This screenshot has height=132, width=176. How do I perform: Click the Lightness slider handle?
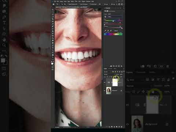coord(122,28)
